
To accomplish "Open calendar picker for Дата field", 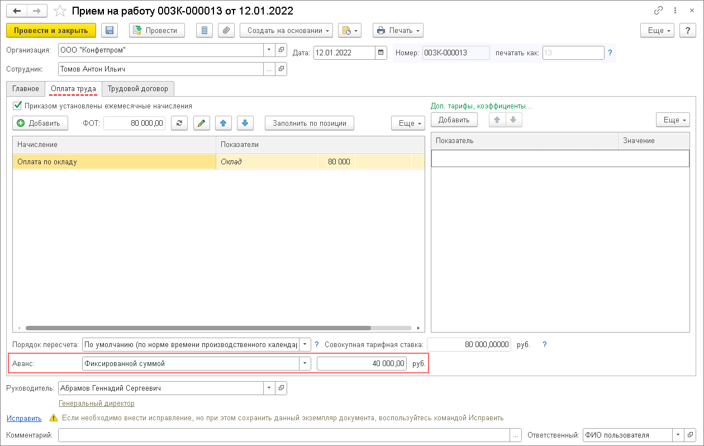I will pyautogui.click(x=381, y=53).
